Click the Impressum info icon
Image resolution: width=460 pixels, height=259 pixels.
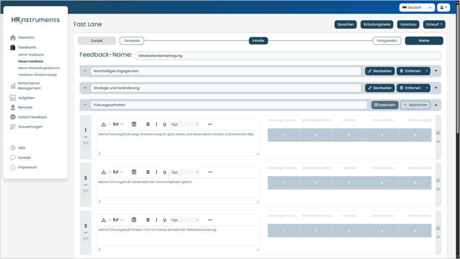13,167
